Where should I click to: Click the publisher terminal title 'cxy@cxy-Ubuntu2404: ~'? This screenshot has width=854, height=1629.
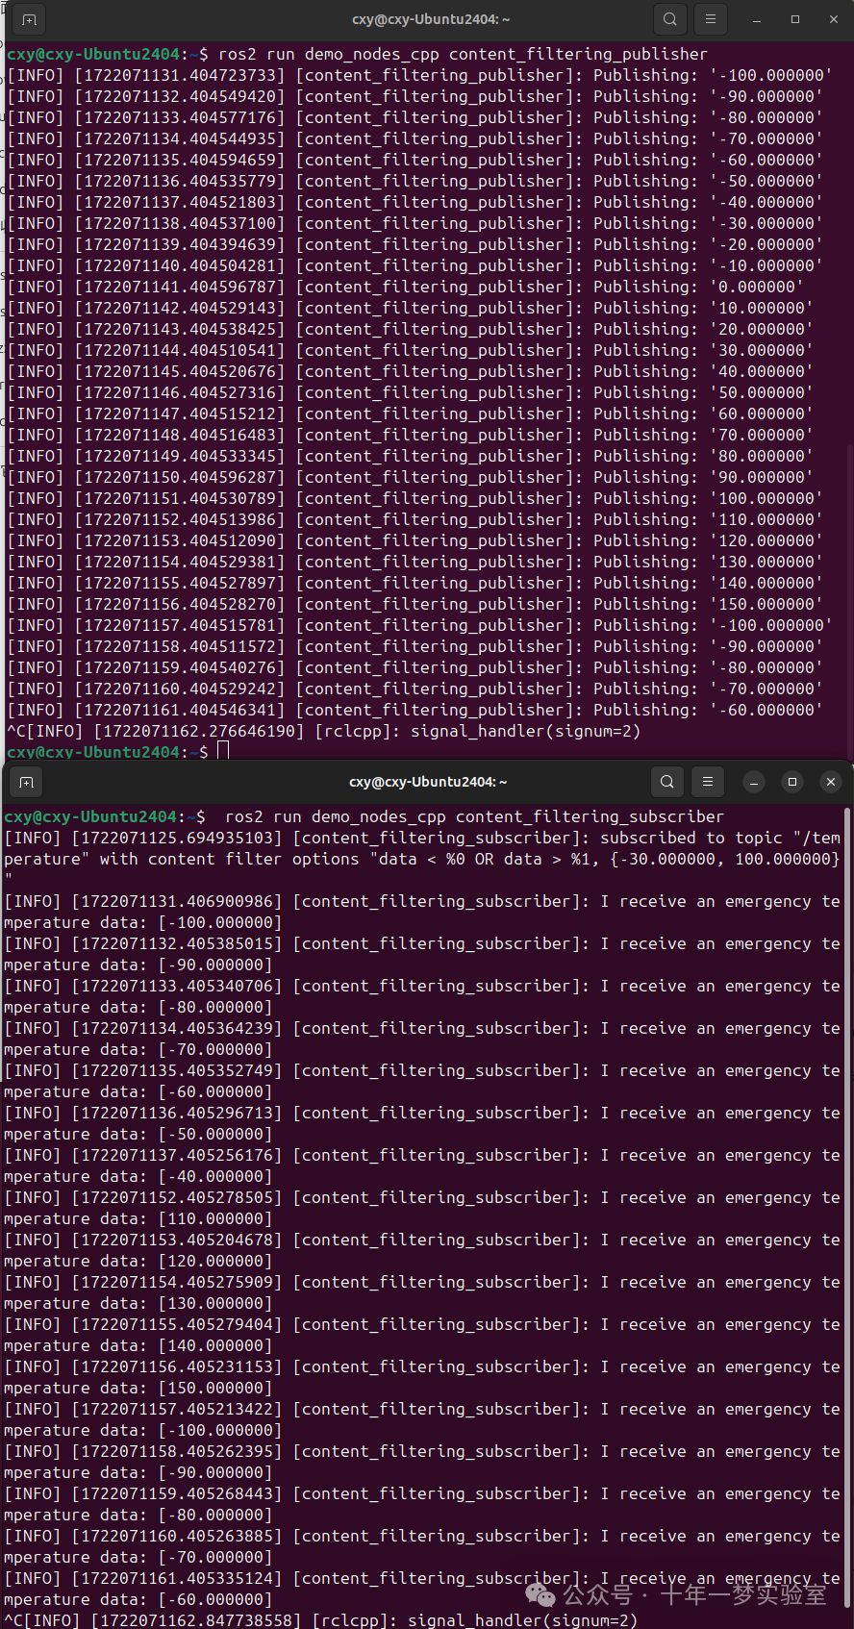[x=431, y=19]
